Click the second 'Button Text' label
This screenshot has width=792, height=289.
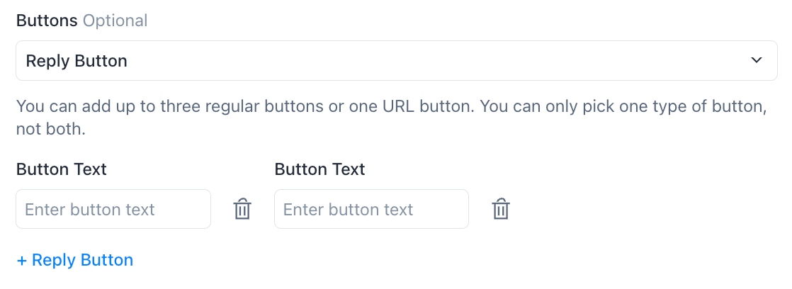pyautogui.click(x=319, y=169)
